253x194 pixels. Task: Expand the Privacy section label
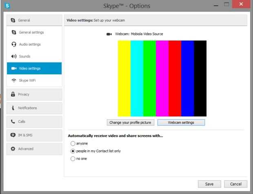(24, 94)
